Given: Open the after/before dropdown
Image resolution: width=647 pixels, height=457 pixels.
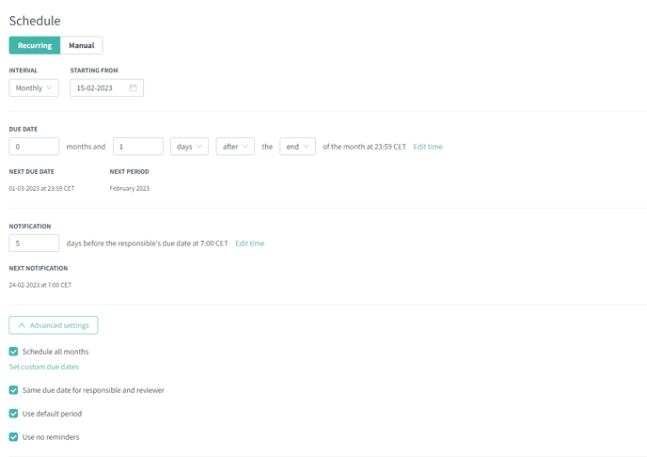Looking at the screenshot, I should pos(235,147).
